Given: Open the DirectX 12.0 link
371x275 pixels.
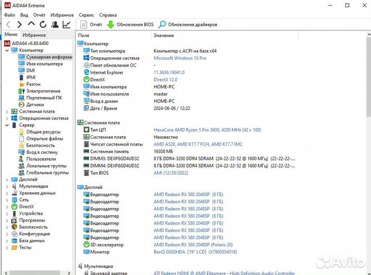Looking at the screenshot, I should [x=165, y=79].
